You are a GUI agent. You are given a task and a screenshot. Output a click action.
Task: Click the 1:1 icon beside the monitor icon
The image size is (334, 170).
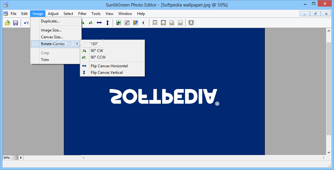(180, 23)
